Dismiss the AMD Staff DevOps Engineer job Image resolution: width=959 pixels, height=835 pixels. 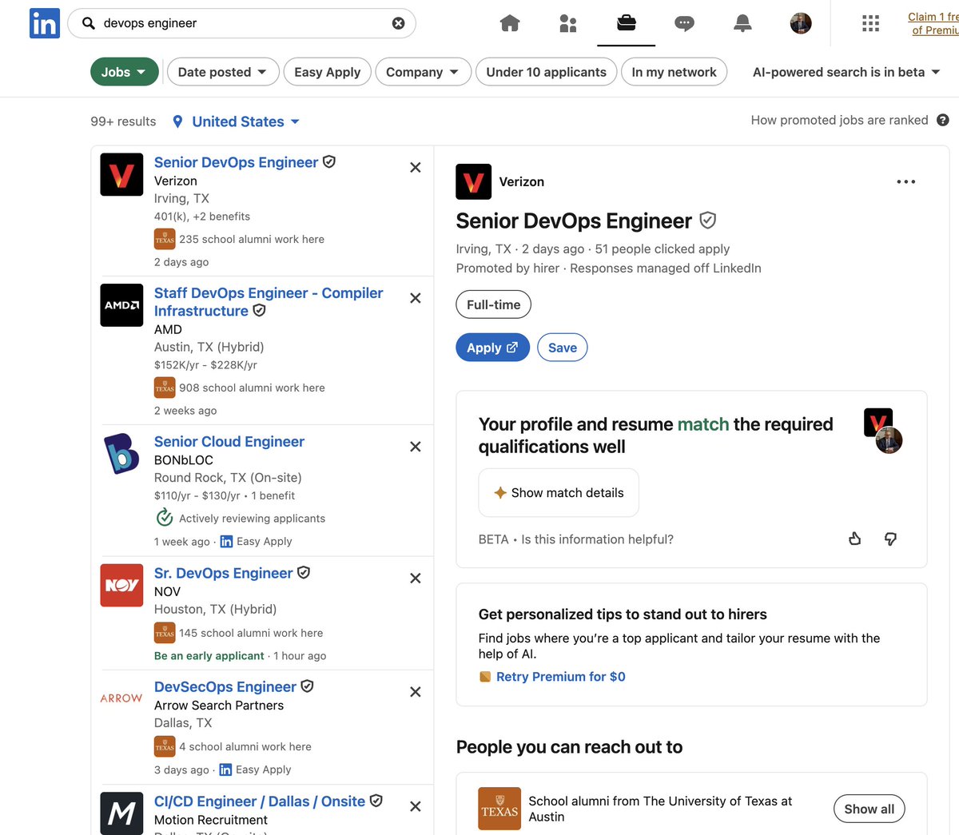pyautogui.click(x=416, y=298)
